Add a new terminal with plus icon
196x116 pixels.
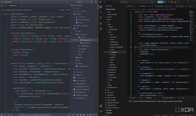pos(175,98)
